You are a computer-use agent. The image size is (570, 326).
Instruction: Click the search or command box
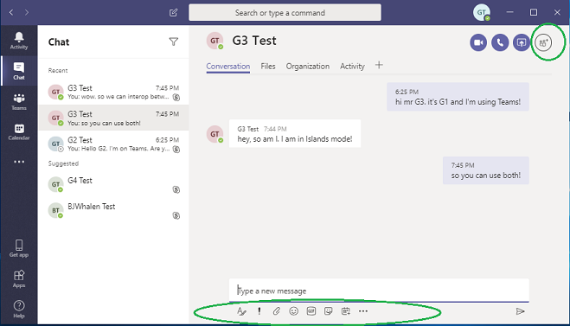[285, 13]
